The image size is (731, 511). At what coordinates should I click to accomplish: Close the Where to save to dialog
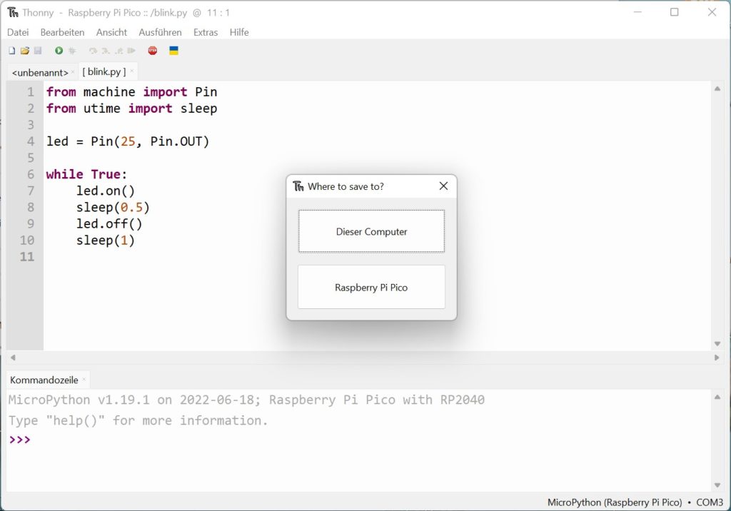coord(443,186)
